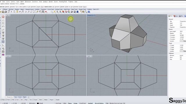The image size is (186, 104).
Task: Open the Top viewport title dropdown arrow
Action: click(10, 15)
